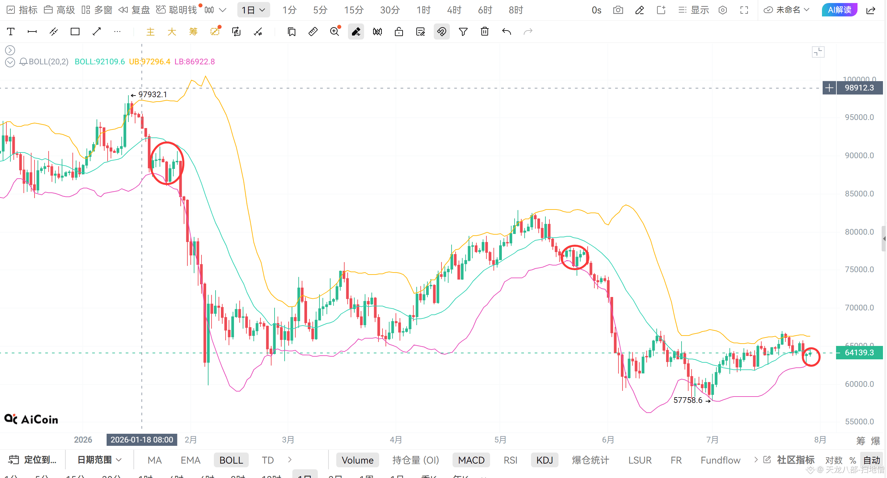Toggle the KDJ sub-indicator

tap(544, 460)
